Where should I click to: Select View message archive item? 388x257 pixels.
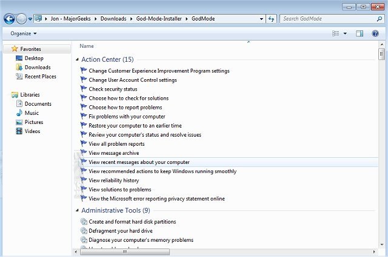tap(114, 153)
